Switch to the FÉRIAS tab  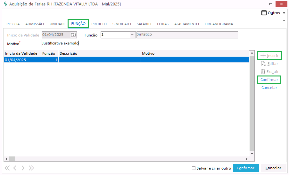163,24
